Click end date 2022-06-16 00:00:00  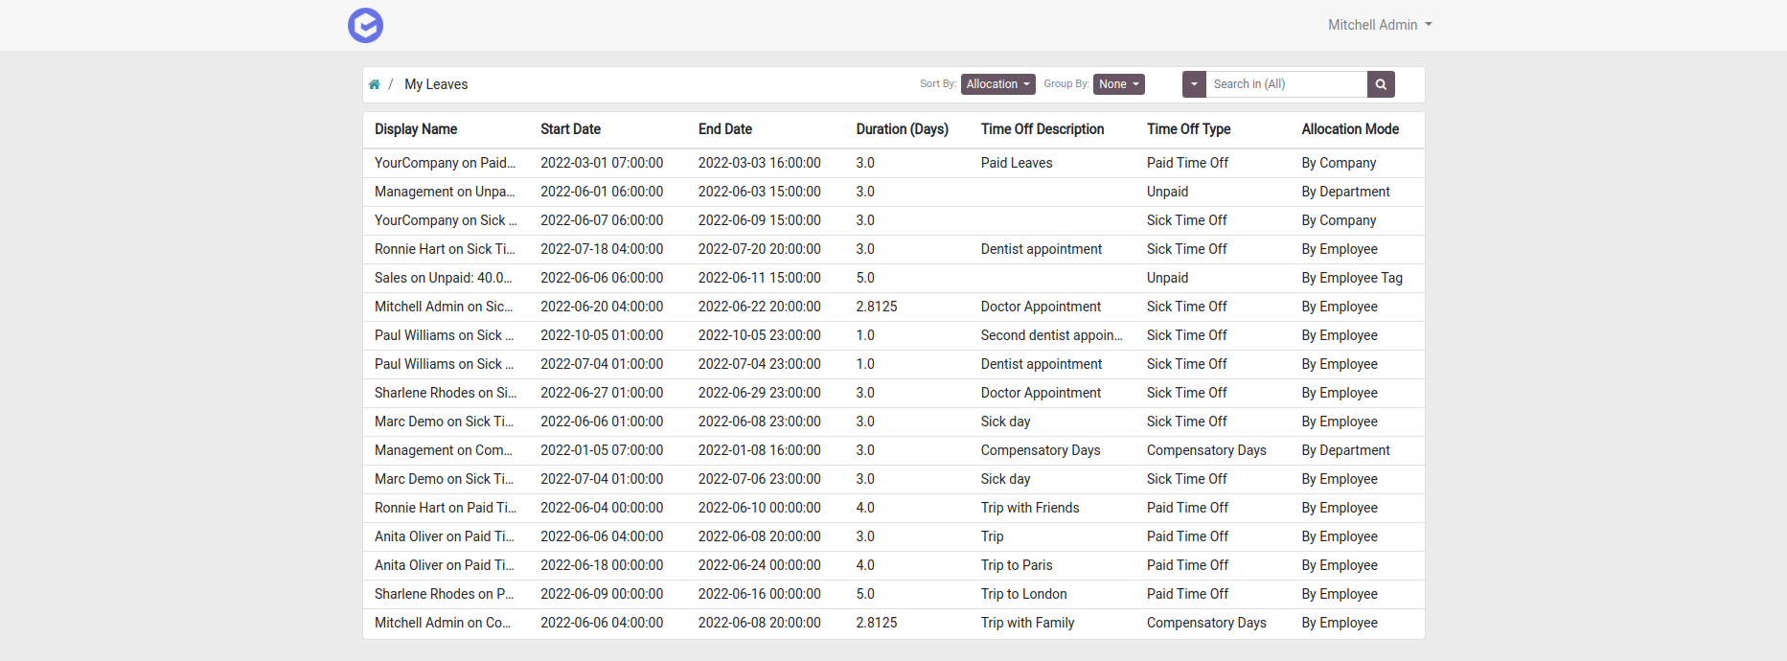coord(760,594)
